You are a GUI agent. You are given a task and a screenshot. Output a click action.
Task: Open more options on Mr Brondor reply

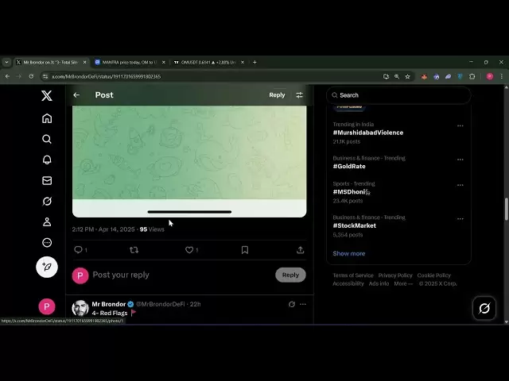[x=302, y=304]
